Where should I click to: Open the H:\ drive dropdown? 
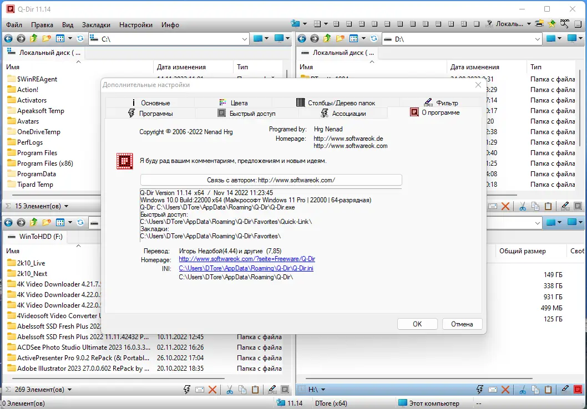tap(323, 390)
